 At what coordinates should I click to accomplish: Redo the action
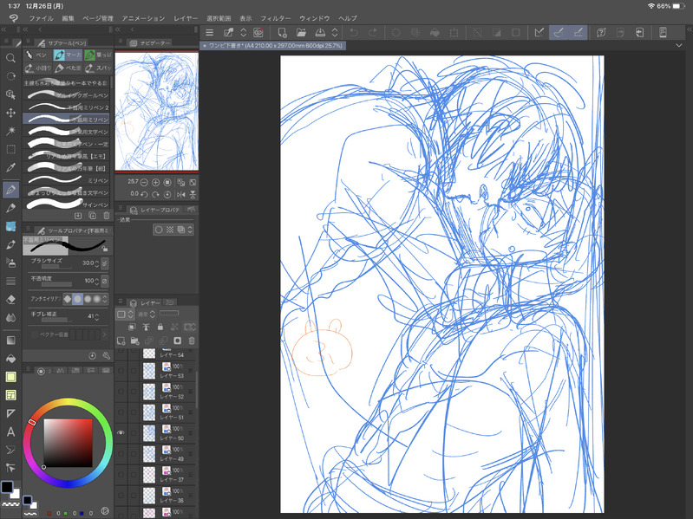pyautogui.click(x=373, y=33)
